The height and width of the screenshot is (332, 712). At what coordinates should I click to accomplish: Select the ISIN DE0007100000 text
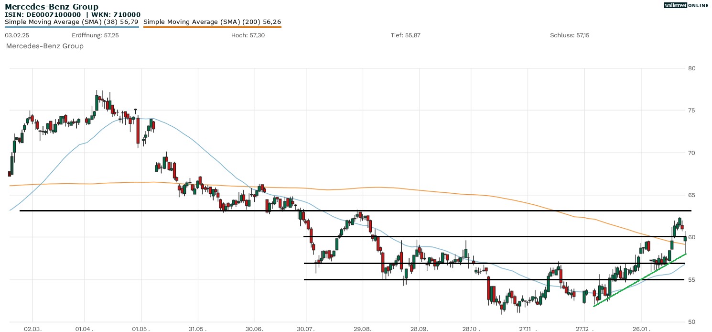point(43,15)
